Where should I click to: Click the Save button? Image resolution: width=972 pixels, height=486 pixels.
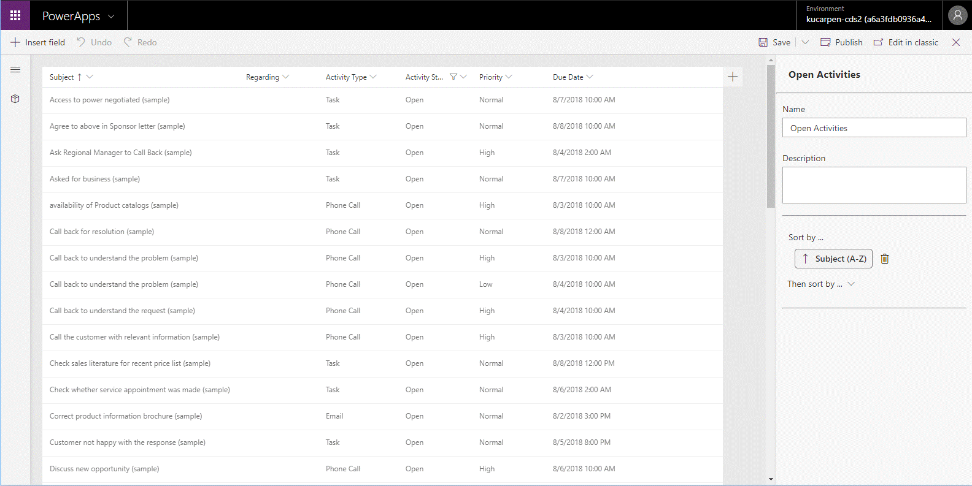(x=774, y=42)
